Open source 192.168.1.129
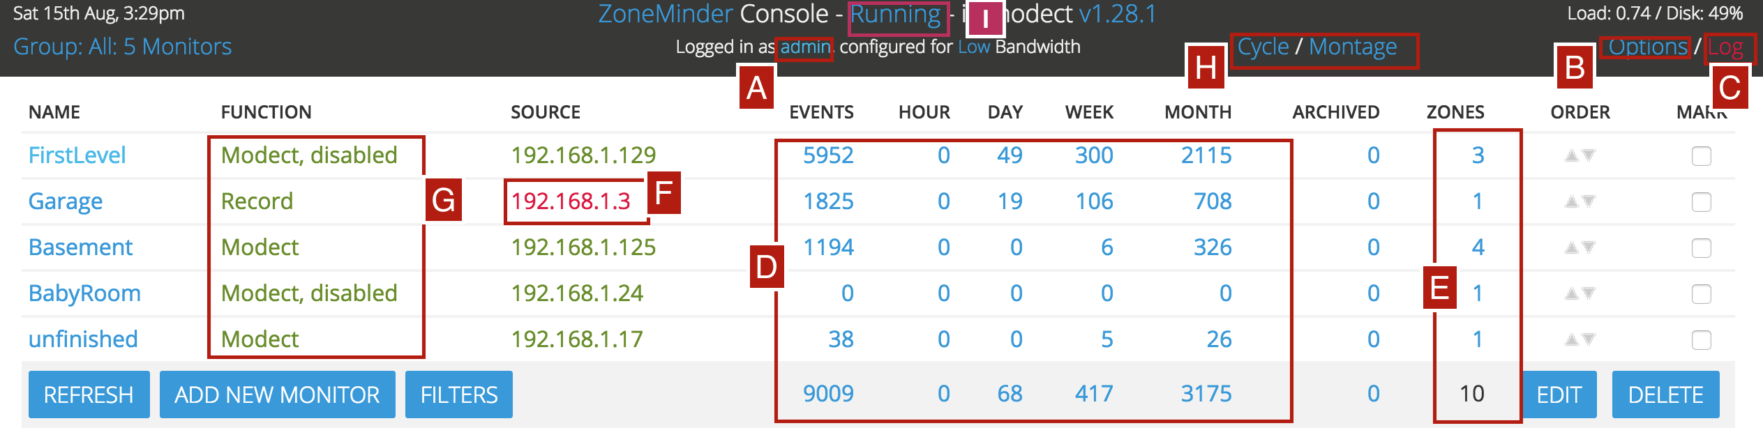 [583, 155]
